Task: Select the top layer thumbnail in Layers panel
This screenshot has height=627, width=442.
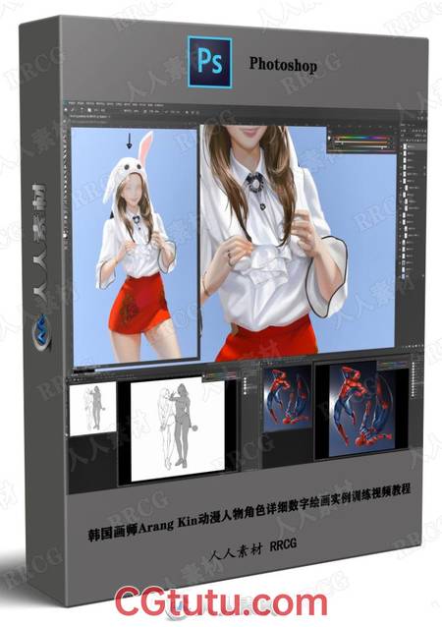Action: tap(405, 146)
